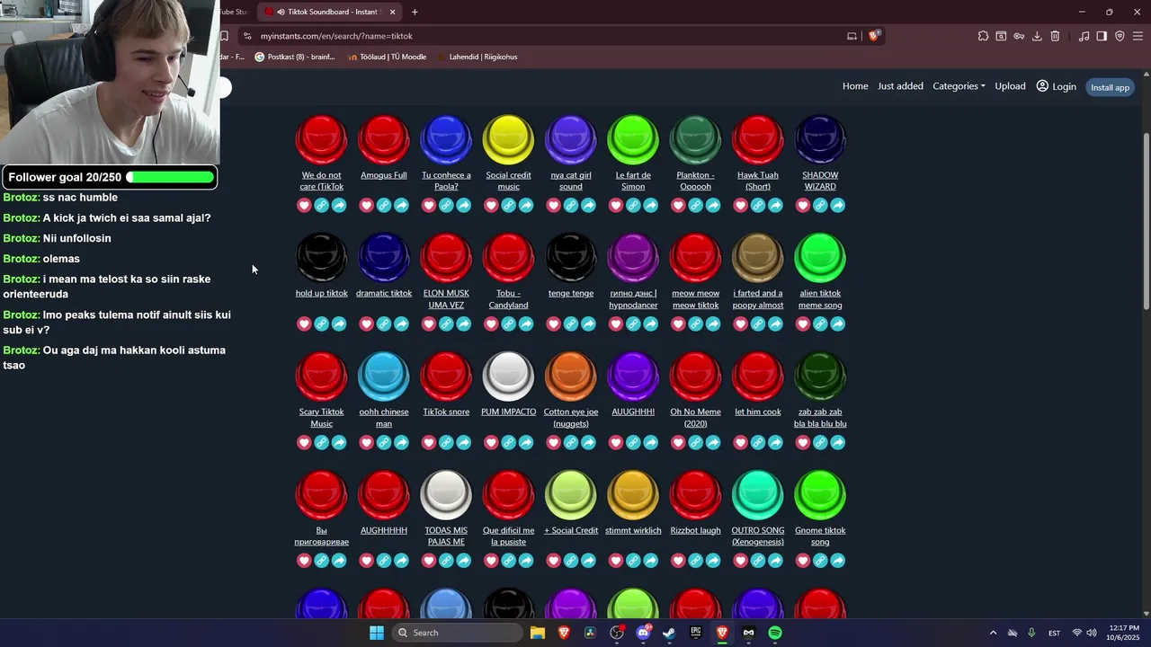Open the taskbar volume icon

point(1092,633)
